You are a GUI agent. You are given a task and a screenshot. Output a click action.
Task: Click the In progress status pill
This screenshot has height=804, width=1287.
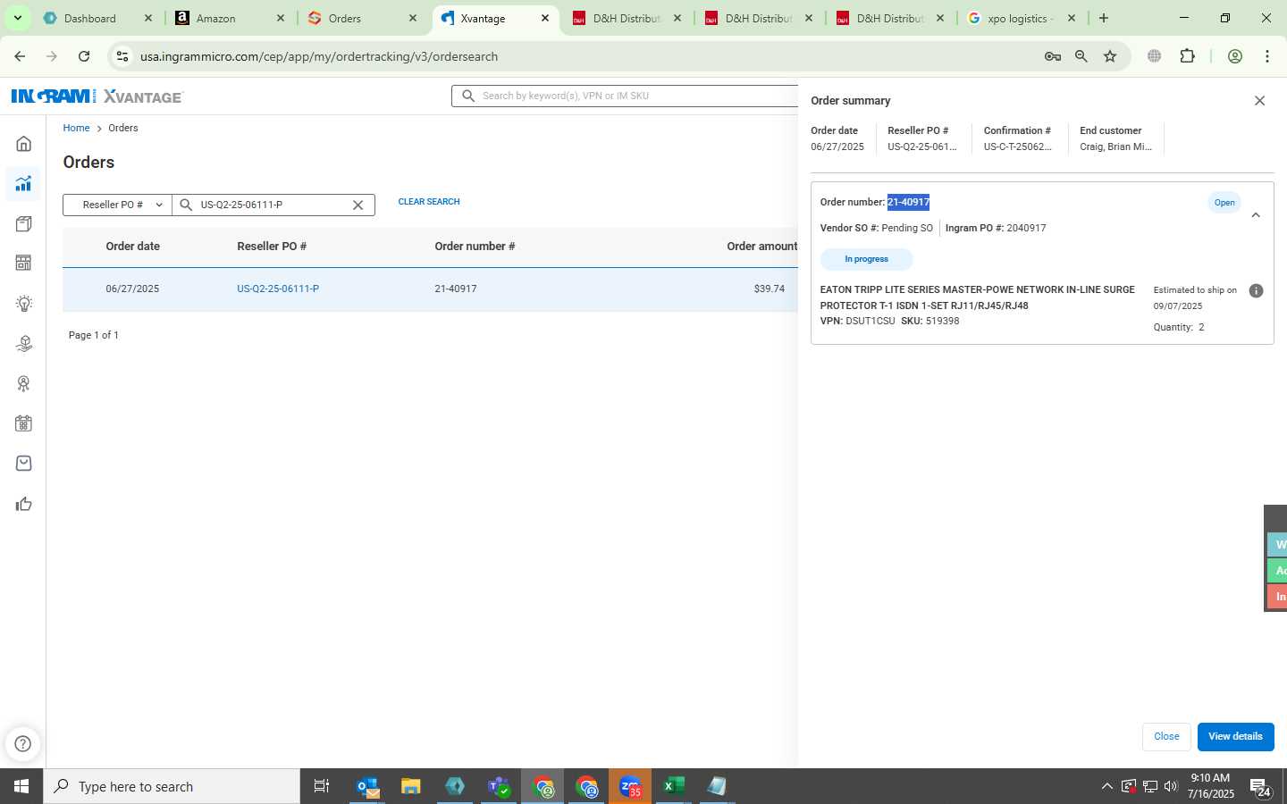click(866, 259)
